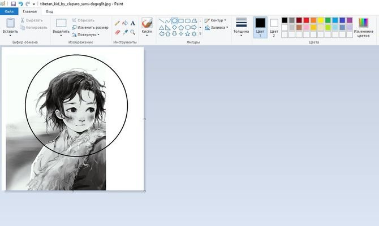Pick the green color swatch

(328, 20)
